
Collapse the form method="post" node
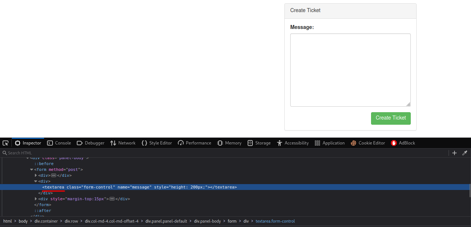coord(32,170)
